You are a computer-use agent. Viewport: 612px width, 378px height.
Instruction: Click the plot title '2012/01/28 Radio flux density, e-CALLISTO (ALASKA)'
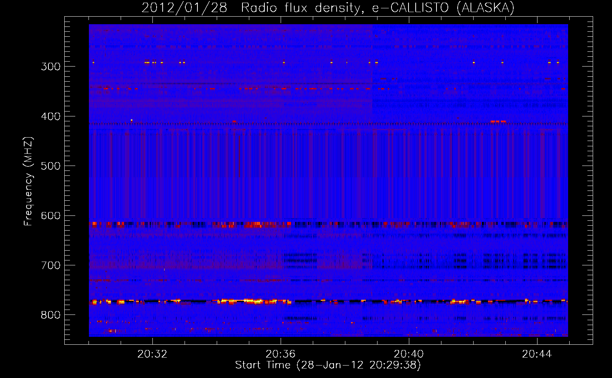click(328, 8)
